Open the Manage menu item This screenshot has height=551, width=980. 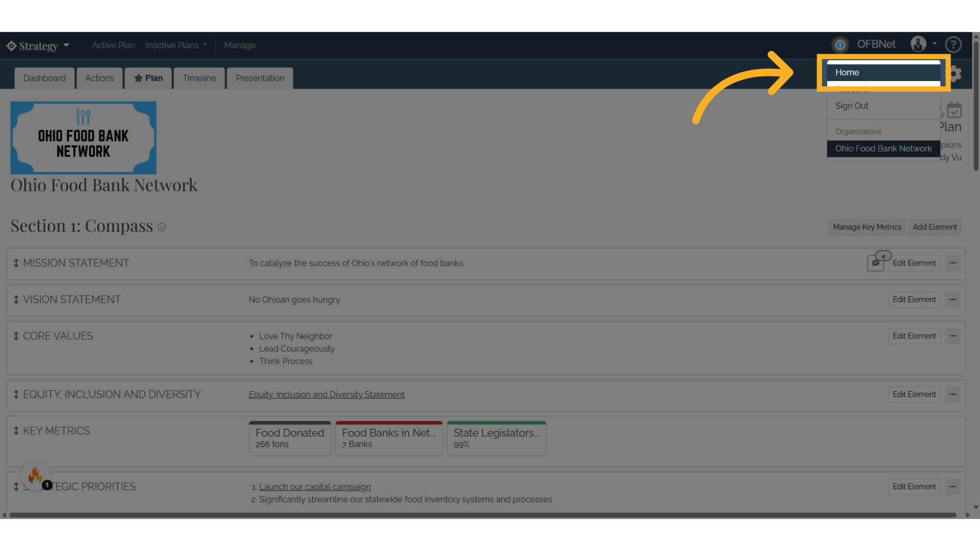point(239,45)
